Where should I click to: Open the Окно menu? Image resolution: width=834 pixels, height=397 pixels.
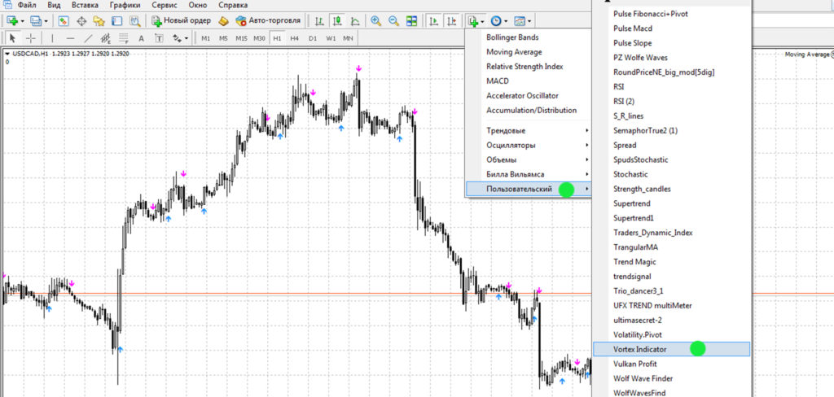coord(198,6)
